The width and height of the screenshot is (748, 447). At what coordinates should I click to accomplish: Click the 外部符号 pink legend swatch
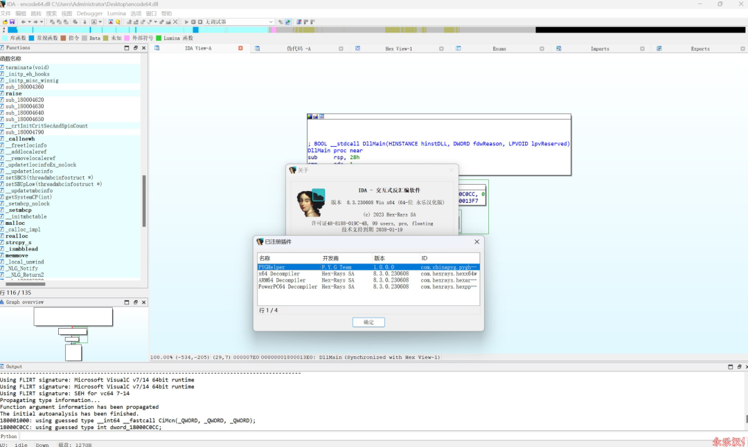(x=127, y=38)
